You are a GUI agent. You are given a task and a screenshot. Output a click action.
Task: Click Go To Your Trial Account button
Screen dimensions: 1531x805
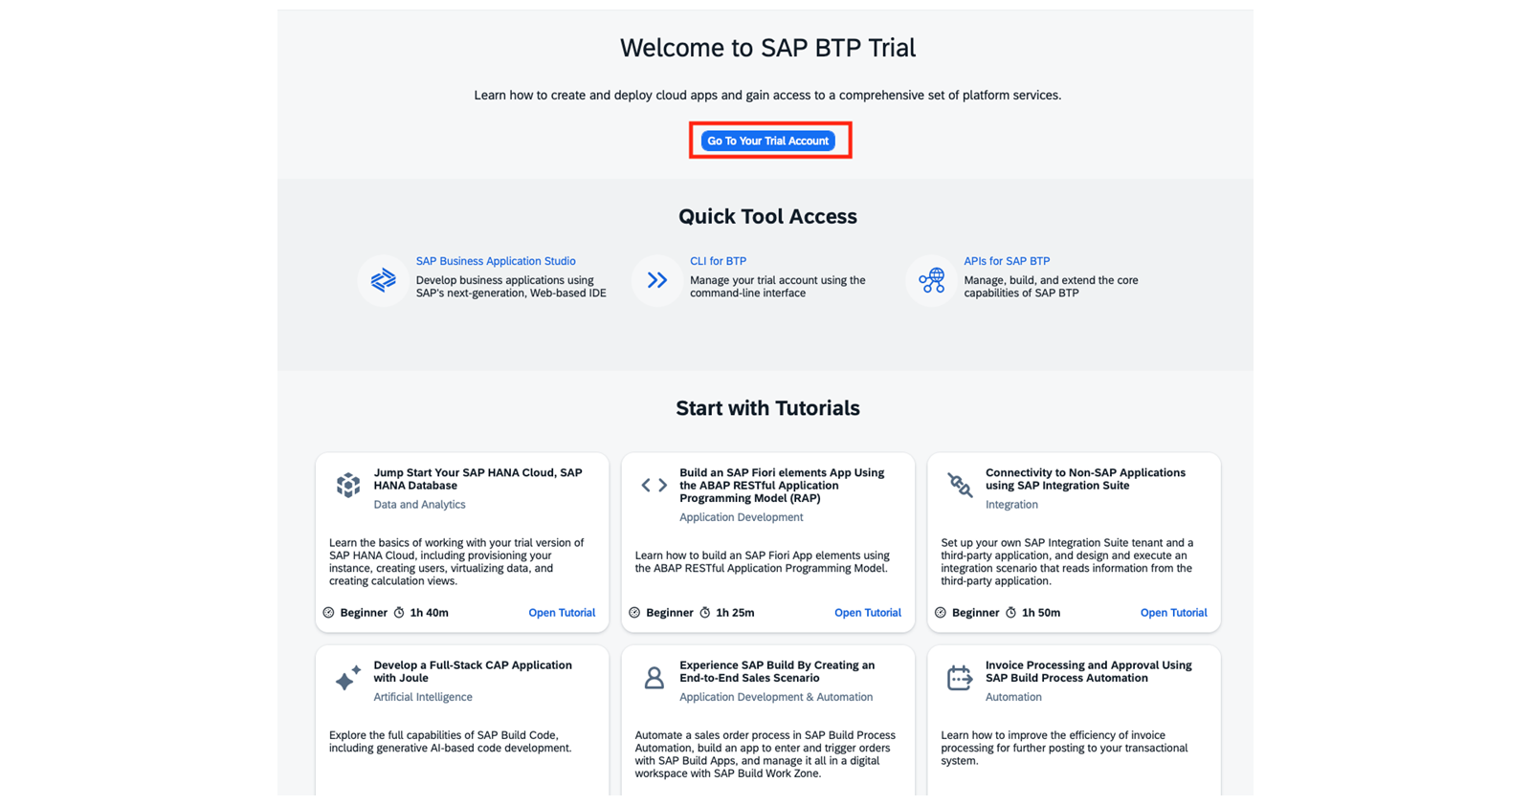pos(767,141)
